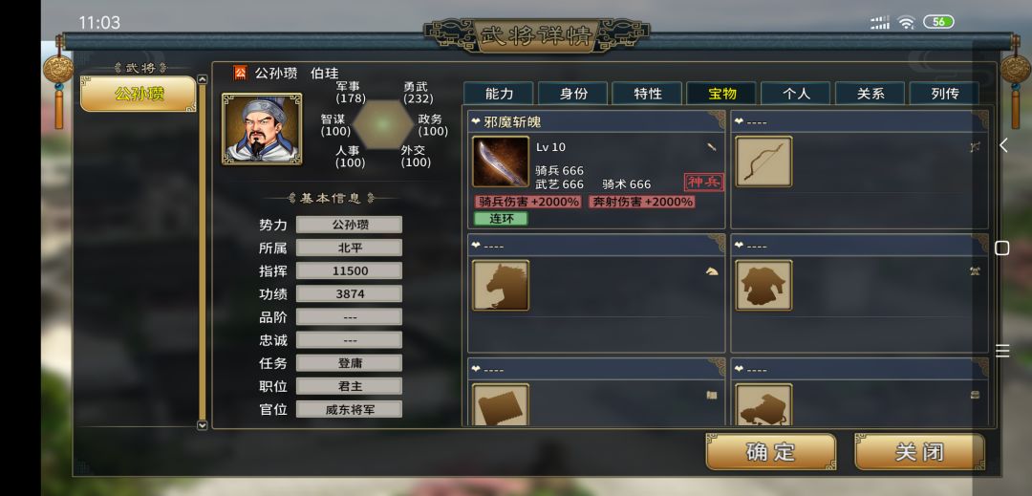Select the empty scroll book slot
This screenshot has width=1032, height=496.
(500, 404)
